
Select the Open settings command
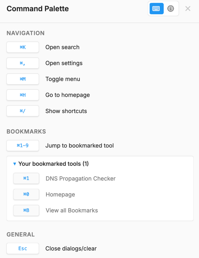pyautogui.click(x=64, y=63)
